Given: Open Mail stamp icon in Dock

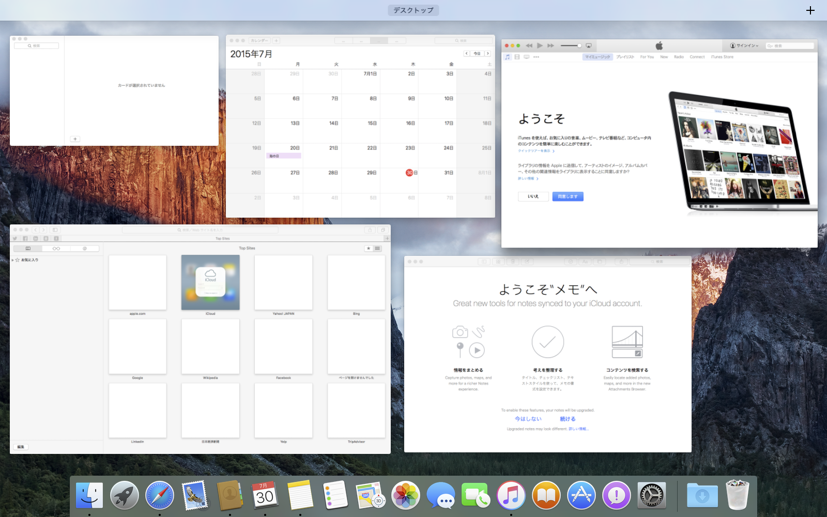Looking at the screenshot, I should [x=195, y=495].
